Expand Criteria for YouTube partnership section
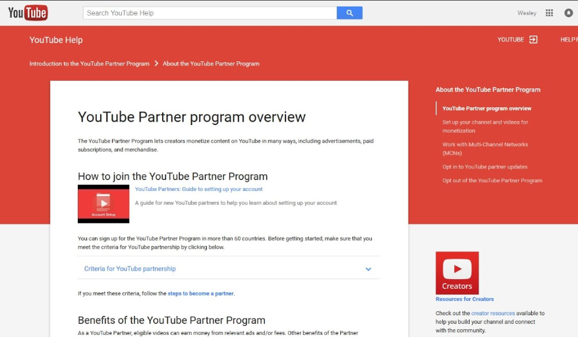The image size is (578, 337). click(229, 269)
